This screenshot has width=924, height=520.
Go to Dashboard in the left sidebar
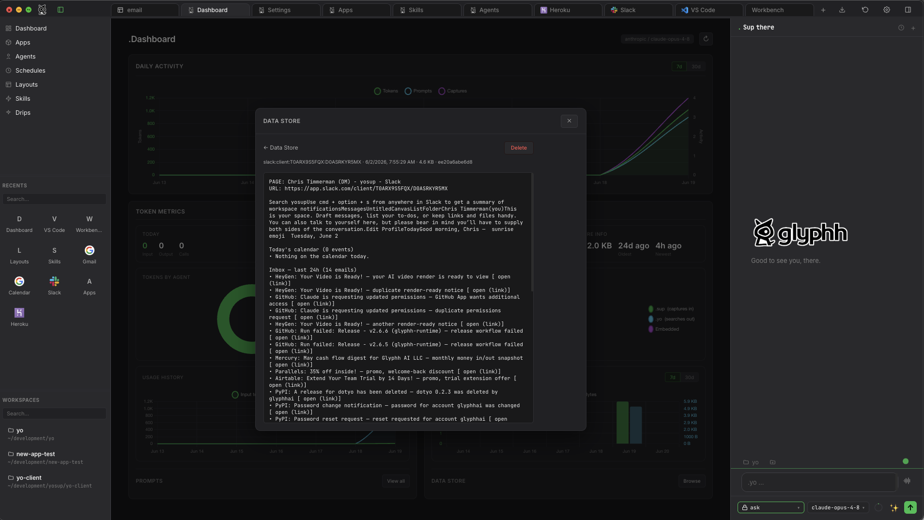point(31,29)
